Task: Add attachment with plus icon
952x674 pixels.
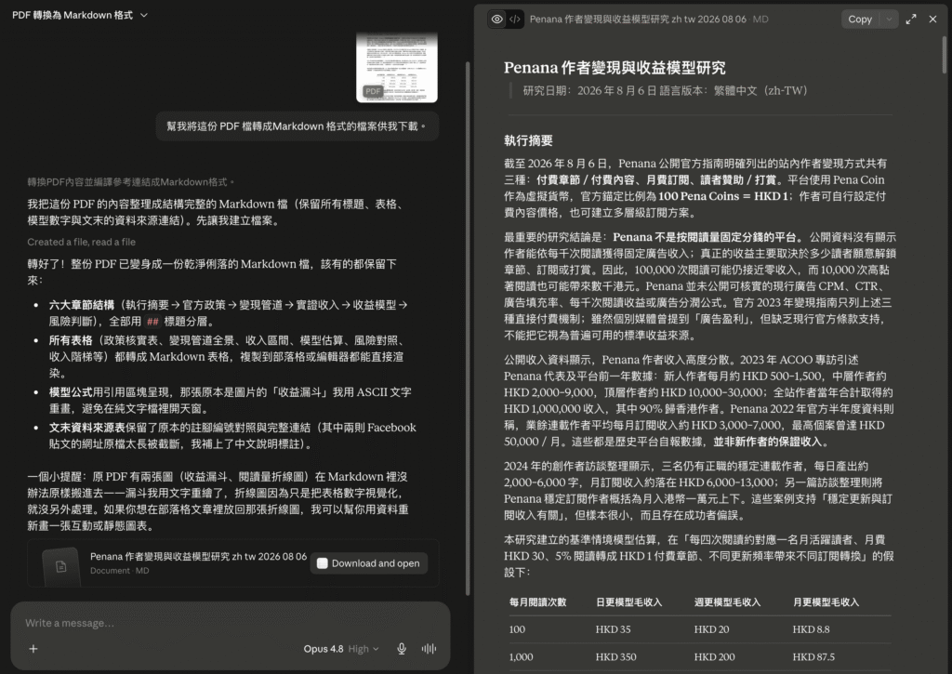Action: (33, 649)
